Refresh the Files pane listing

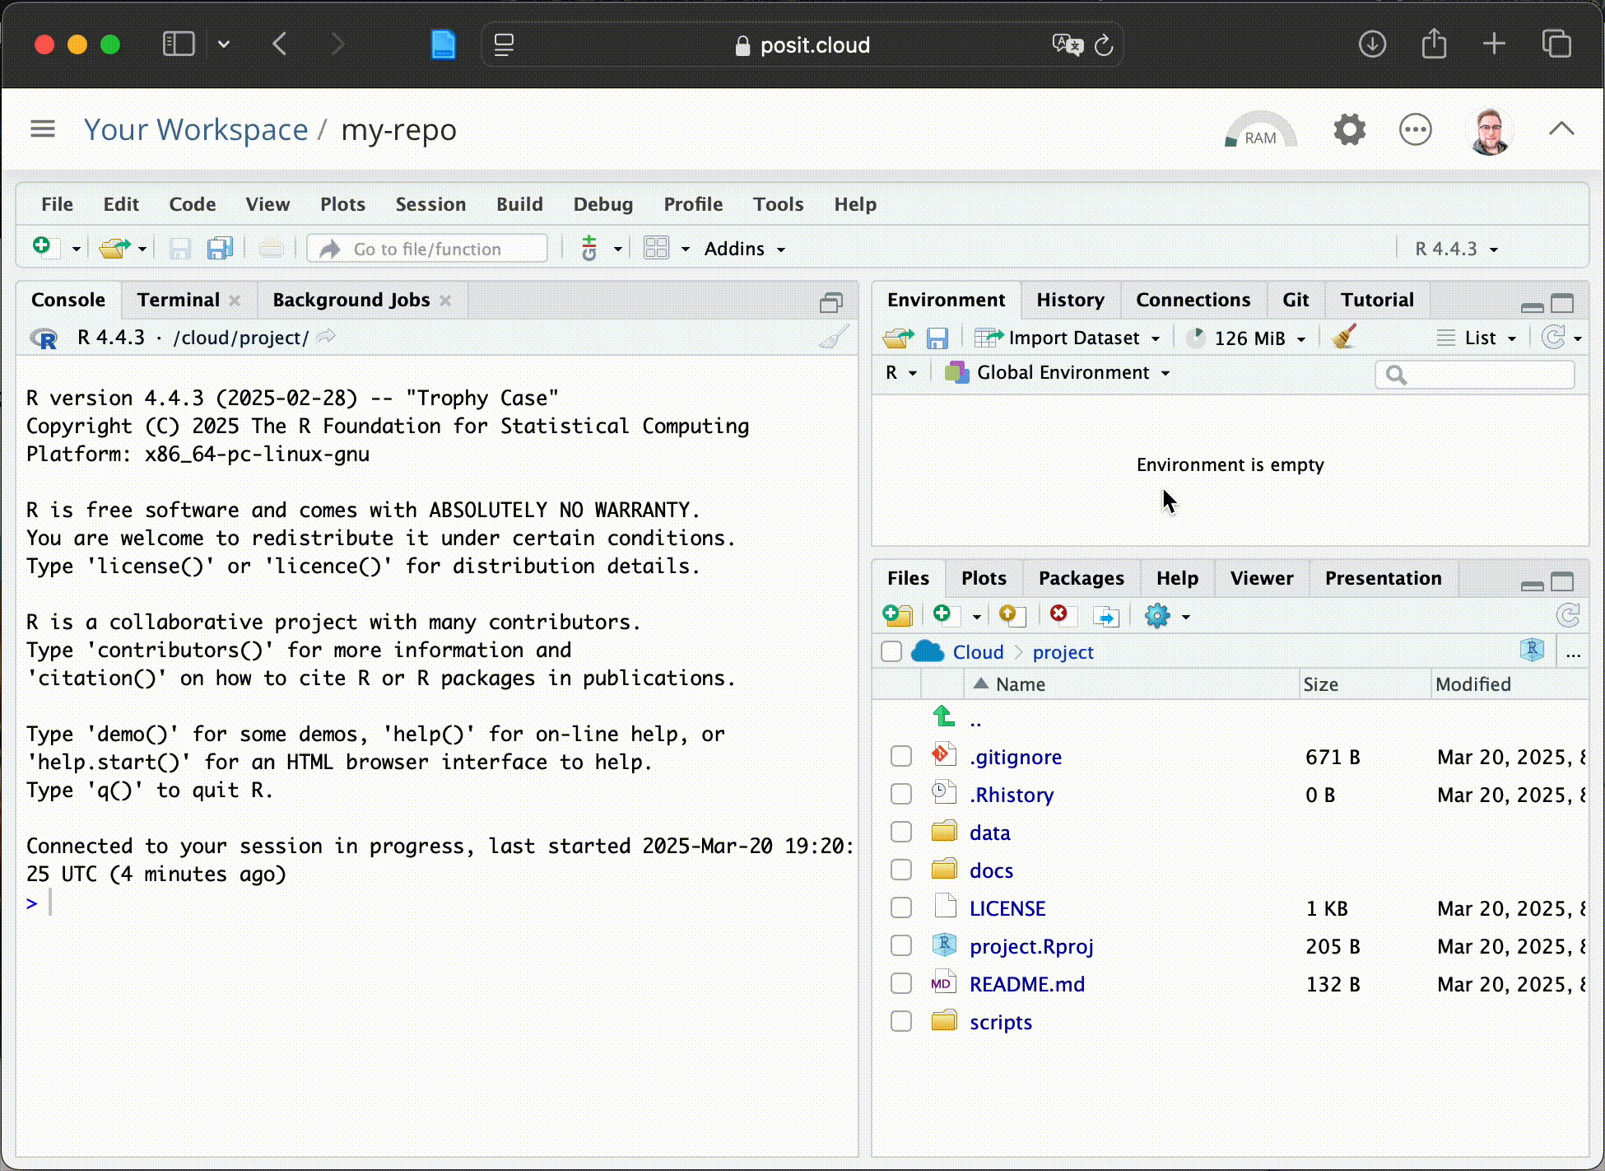(x=1568, y=615)
